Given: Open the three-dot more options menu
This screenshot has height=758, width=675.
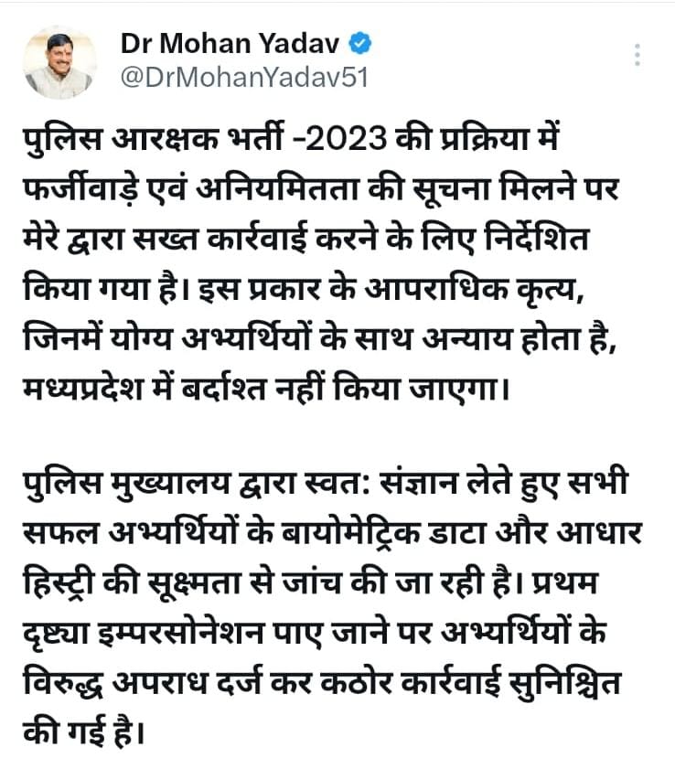Looking at the screenshot, I should pyautogui.click(x=637, y=55).
